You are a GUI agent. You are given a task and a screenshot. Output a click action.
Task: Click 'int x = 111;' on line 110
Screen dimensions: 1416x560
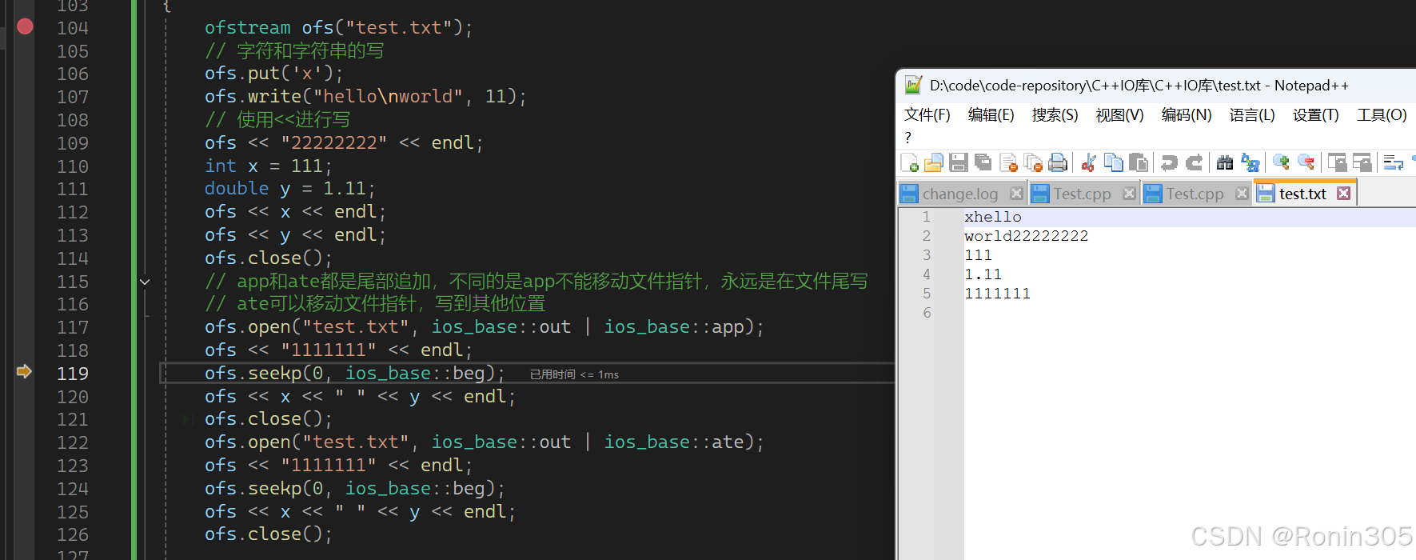268,166
